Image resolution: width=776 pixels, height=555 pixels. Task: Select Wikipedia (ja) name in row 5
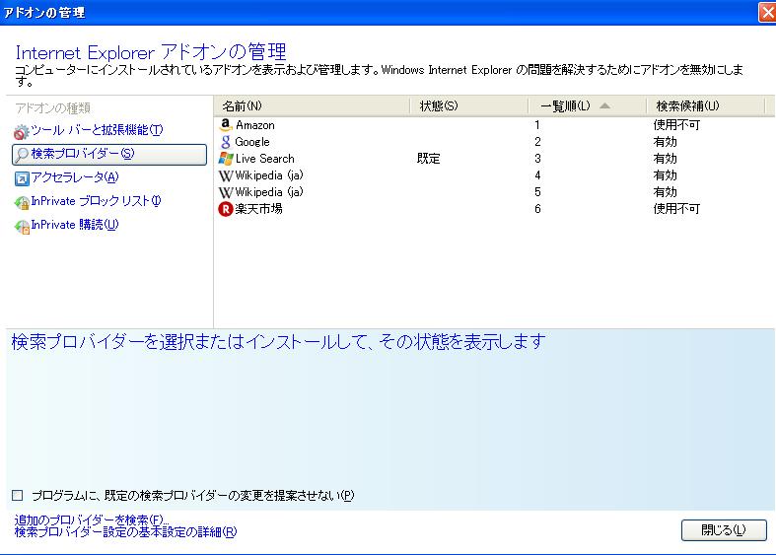269,192
